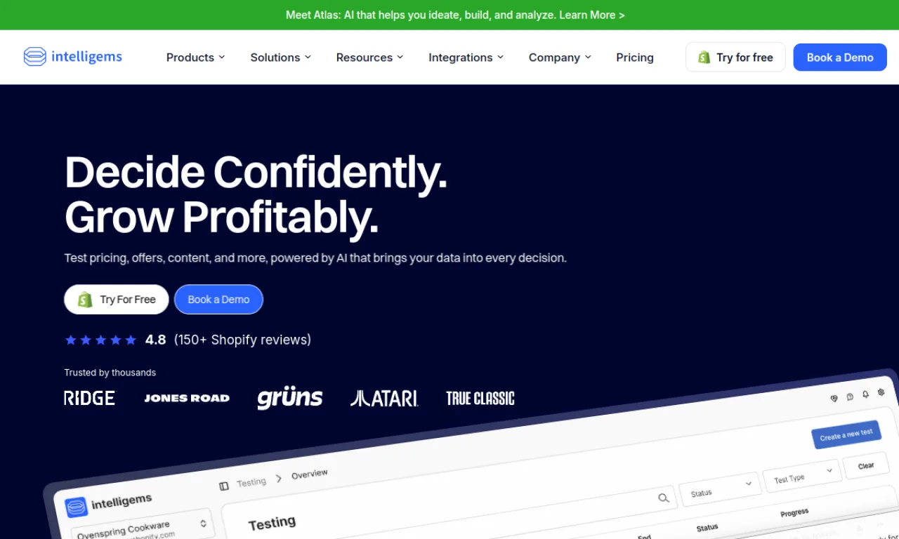This screenshot has height=539, width=899.
Task: Click the hero Book a Demo button
Action: point(218,300)
